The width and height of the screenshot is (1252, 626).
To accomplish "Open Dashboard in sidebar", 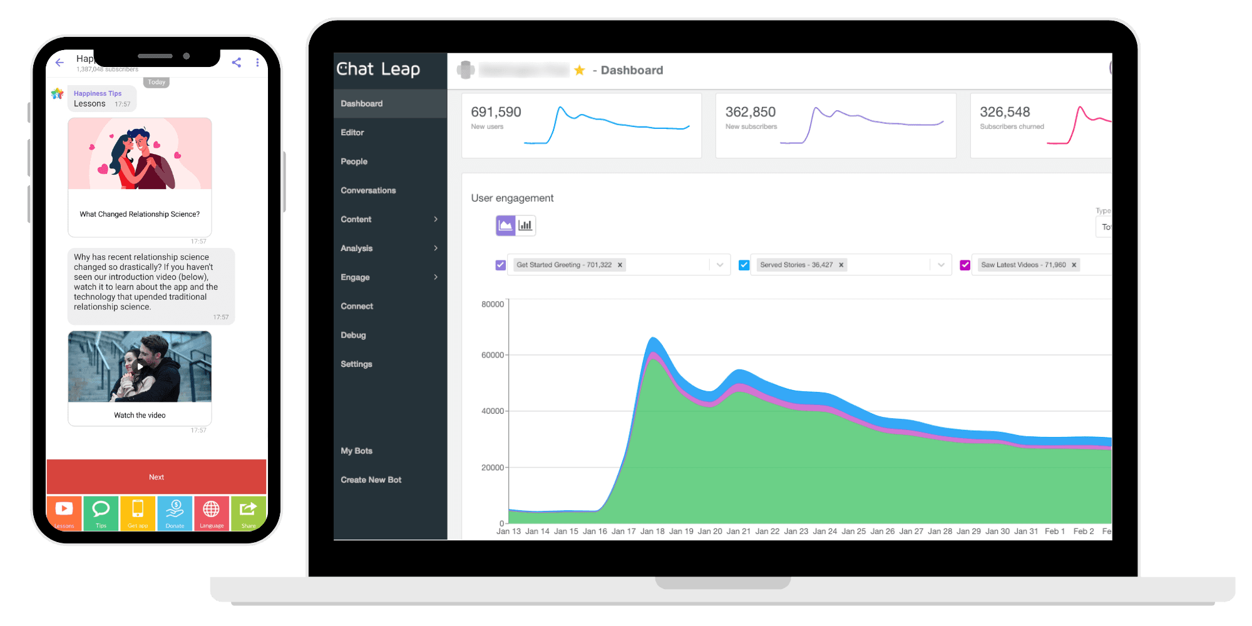I will [390, 103].
